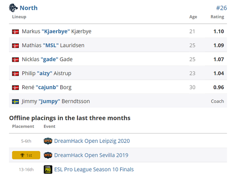Click Denmark flag beside Markus Kjaerbye
The width and height of the screenshot is (235, 179).
(15, 31)
